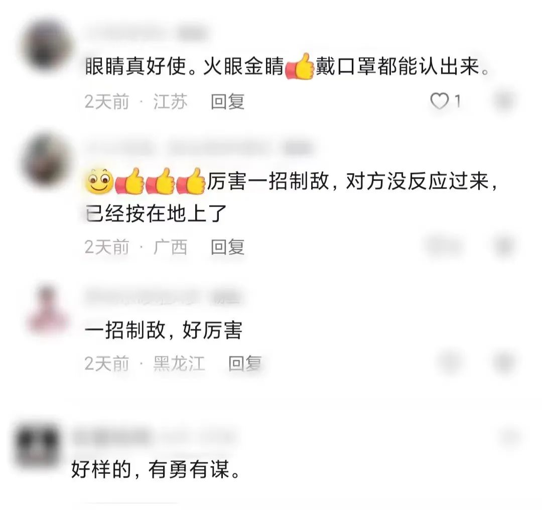The height and width of the screenshot is (510, 542).
Task: Tap the blurred dislike icon beside Jiangsu comment
Action: pos(505,101)
